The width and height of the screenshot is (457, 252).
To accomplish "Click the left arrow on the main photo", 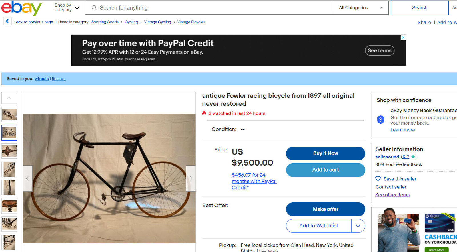I will pos(27,178).
